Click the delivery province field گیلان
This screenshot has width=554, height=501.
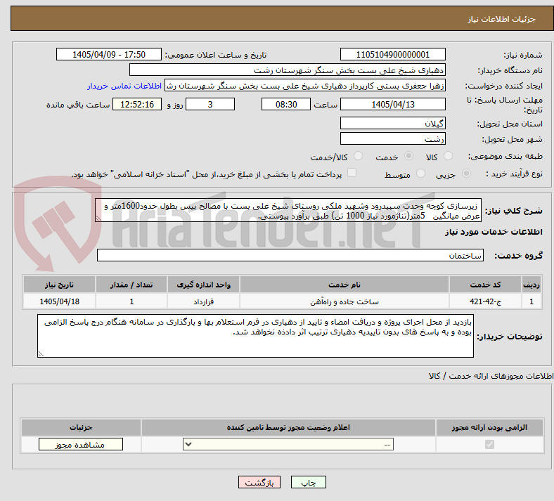point(392,123)
